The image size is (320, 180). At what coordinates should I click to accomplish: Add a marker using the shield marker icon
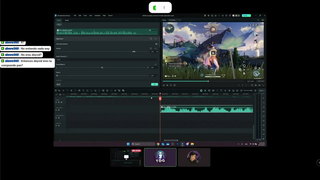(221, 90)
